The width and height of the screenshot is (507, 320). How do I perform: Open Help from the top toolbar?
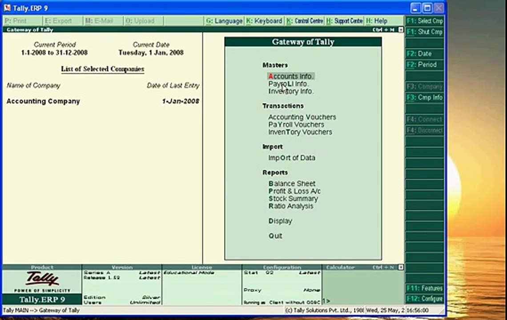[384, 21]
